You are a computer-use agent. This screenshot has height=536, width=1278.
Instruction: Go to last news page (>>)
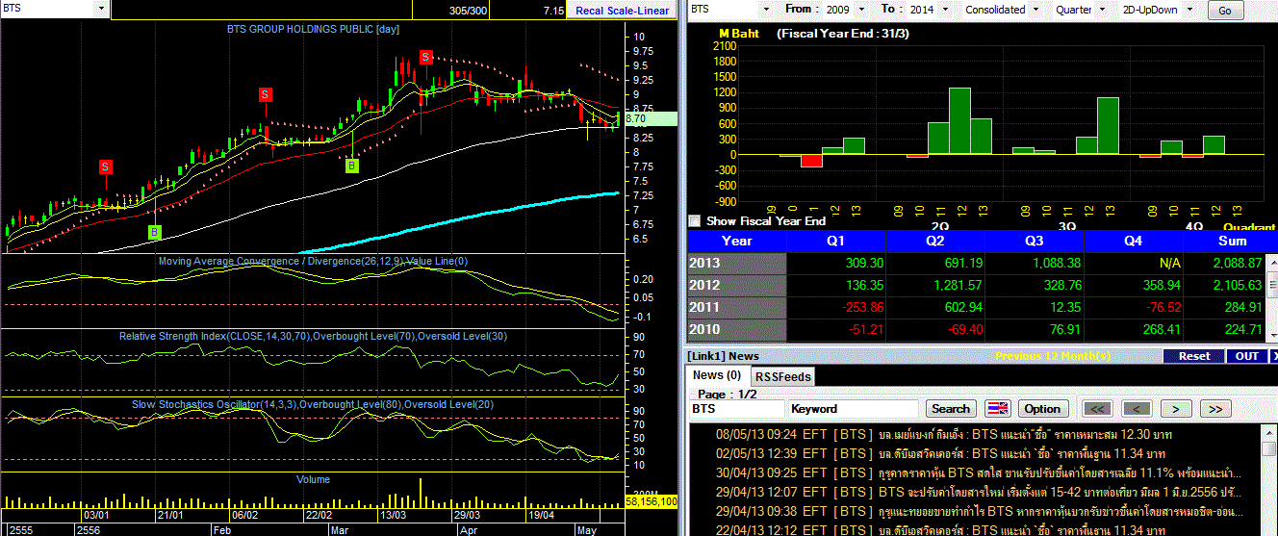[x=1215, y=408]
